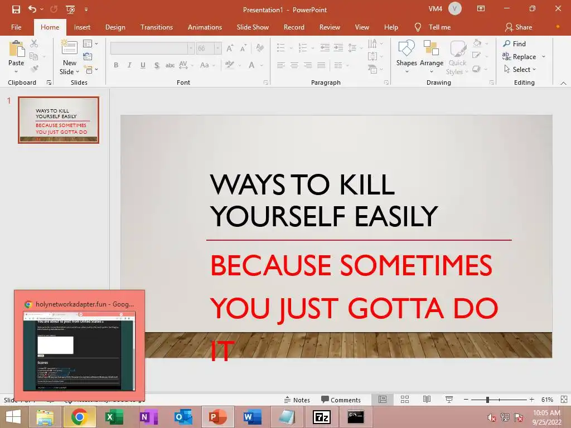The width and height of the screenshot is (571, 428).
Task: Cut the selection with the scissors icon
Action: 34,43
